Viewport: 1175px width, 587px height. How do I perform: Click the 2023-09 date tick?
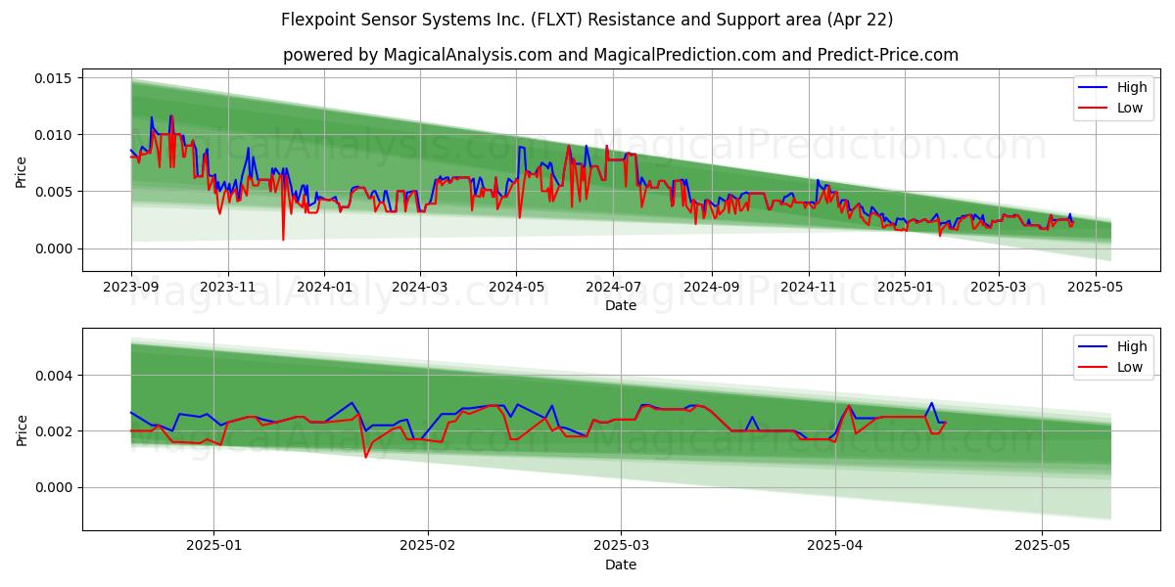tap(131, 286)
